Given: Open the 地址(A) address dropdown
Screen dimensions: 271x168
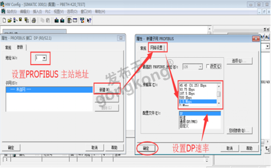Looking at the screenshot, I should [44, 58].
